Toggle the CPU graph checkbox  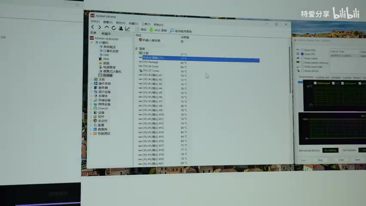click(333, 83)
